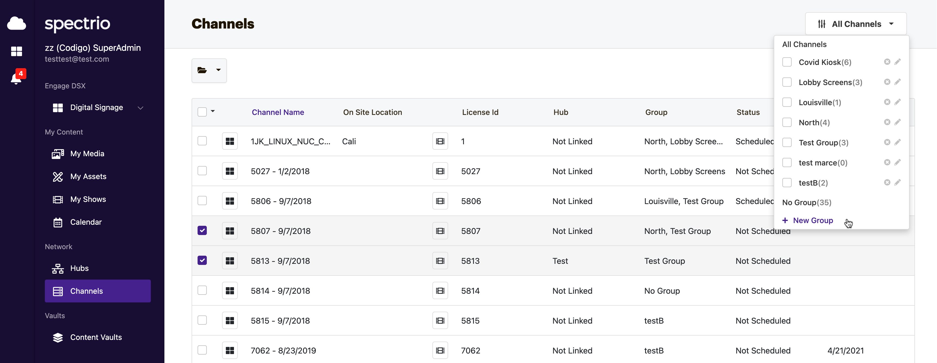
Task: Expand the Digital Signage menu chevron
Action: [140, 108]
